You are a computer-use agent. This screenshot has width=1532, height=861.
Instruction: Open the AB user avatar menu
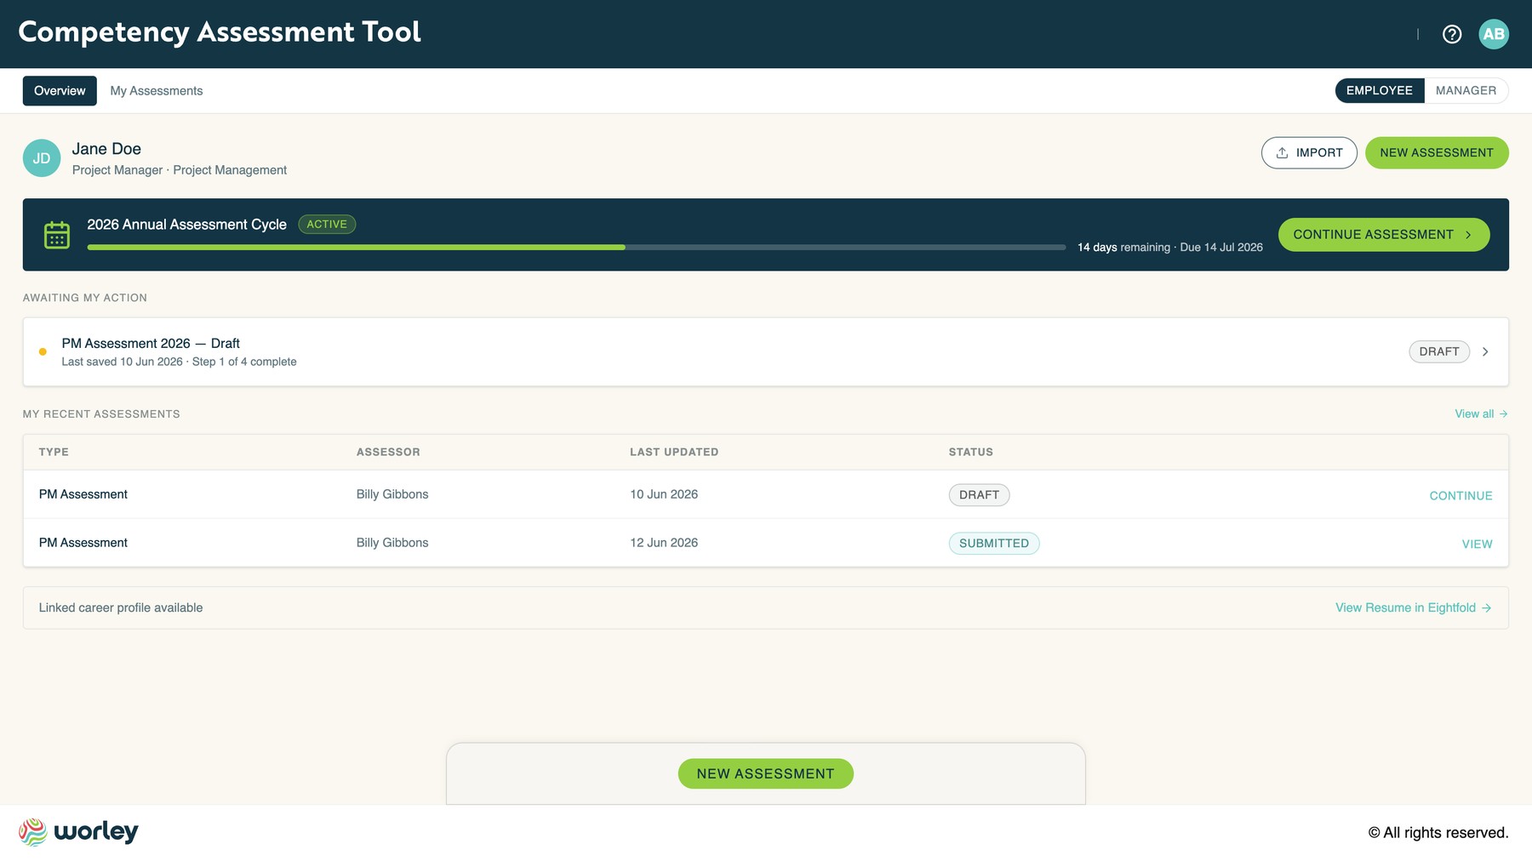[x=1494, y=34]
